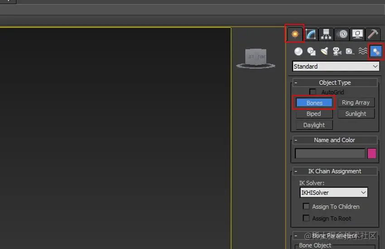
Task: Open the Create command panel tab
Action: (x=295, y=34)
